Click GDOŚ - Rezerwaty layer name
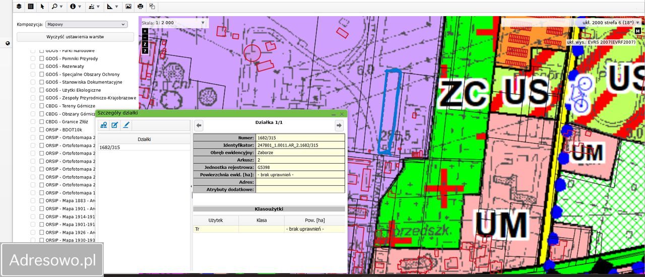This screenshot has width=645, height=277. pos(64,66)
